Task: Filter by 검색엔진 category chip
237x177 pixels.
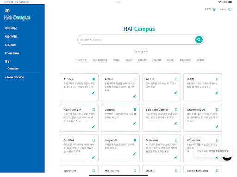Action: pos(201,60)
